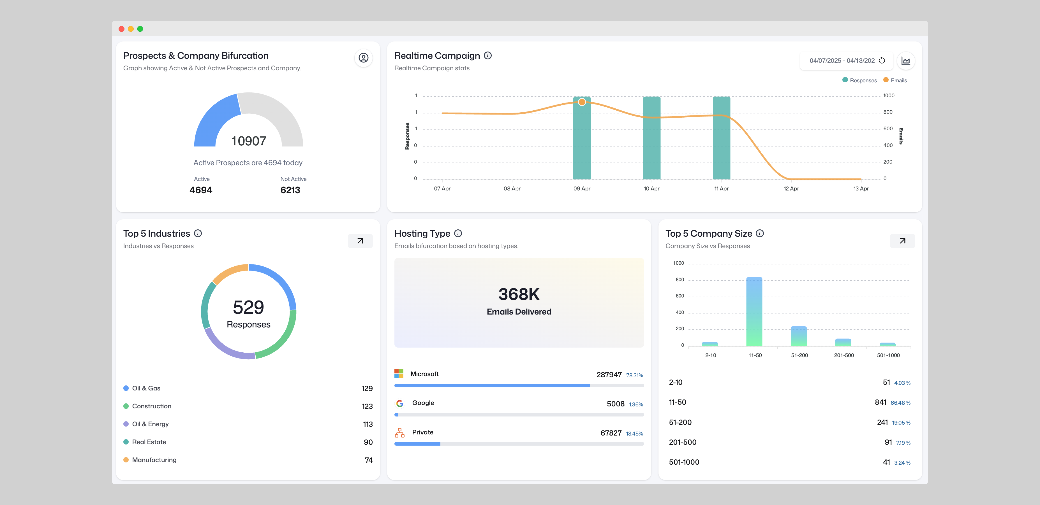Click the Private hosting type label
The image size is (1040, 505).
[422, 432]
